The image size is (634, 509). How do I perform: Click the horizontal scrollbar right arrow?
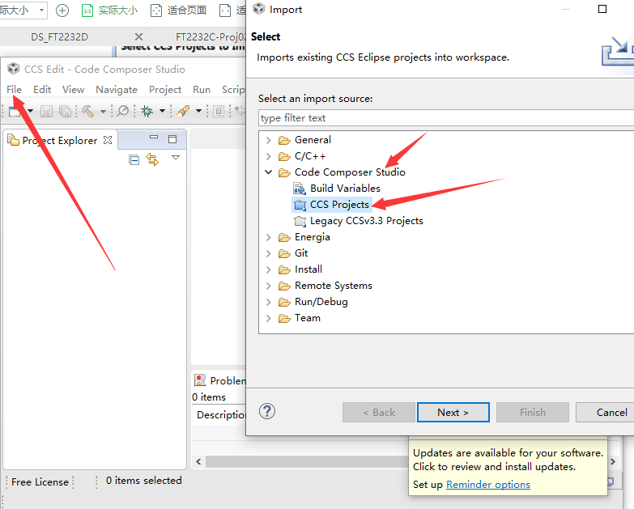613,461
